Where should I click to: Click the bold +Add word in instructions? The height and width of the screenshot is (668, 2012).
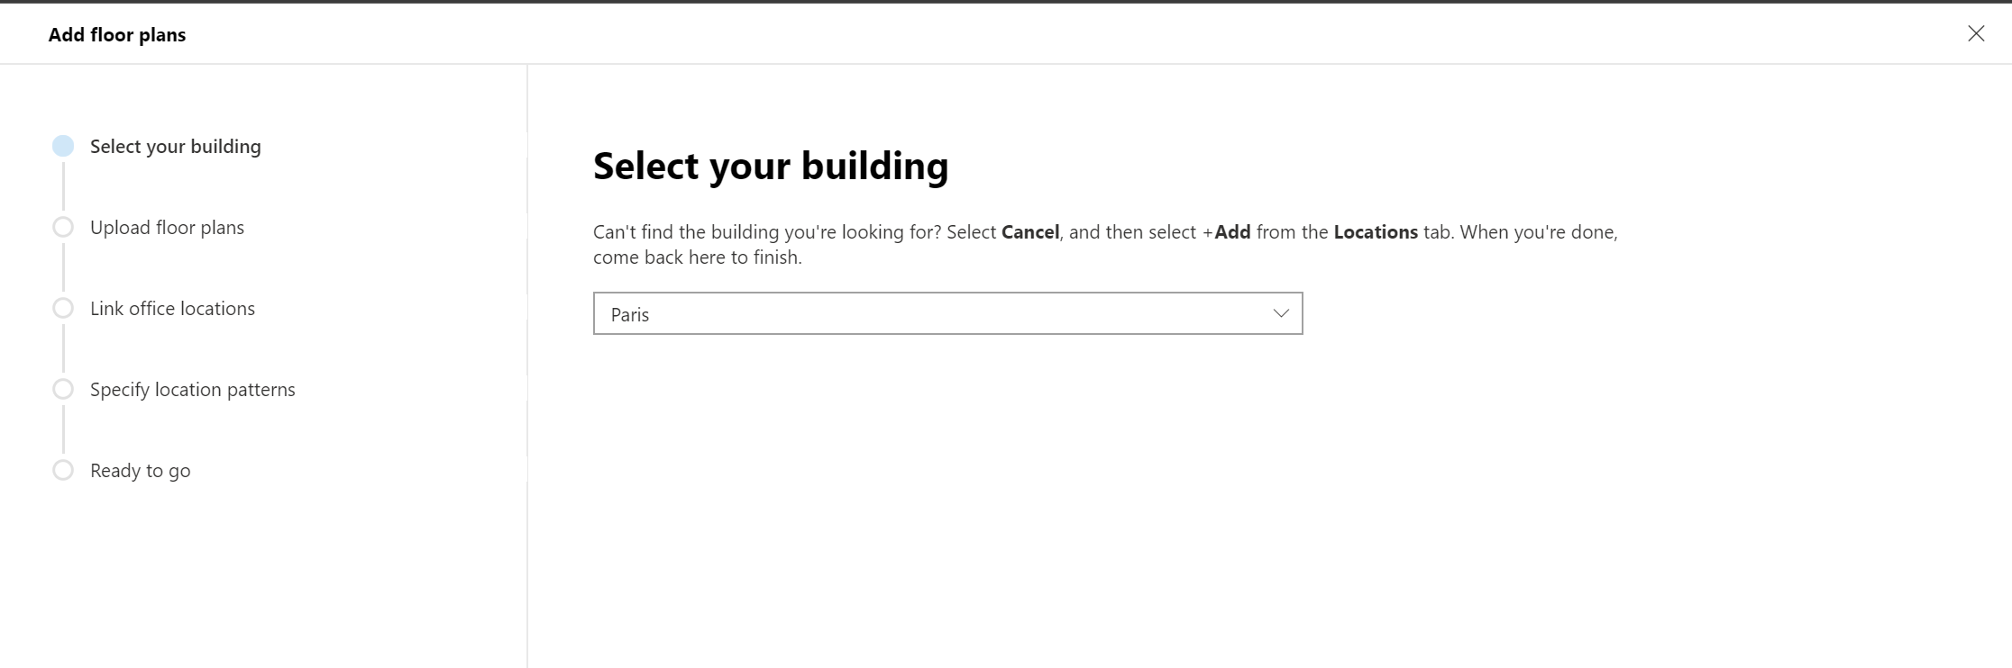tap(1226, 232)
